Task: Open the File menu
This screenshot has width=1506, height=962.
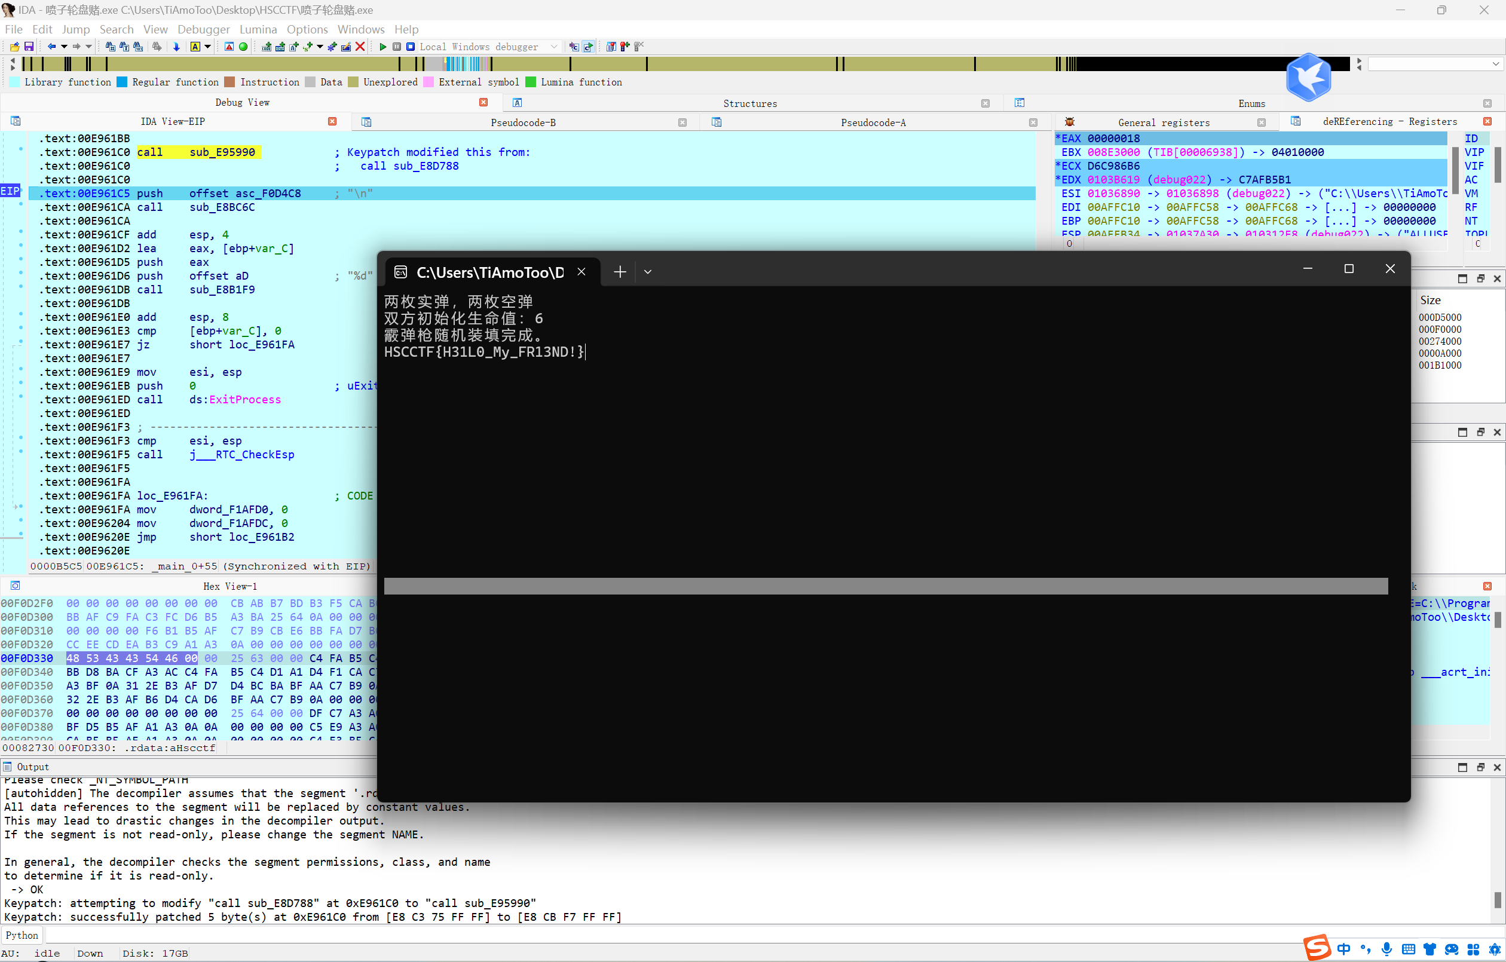Action: 14,29
